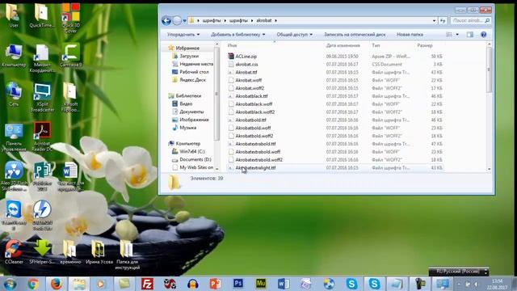Launch FileZilla from the taskbar

(147, 284)
